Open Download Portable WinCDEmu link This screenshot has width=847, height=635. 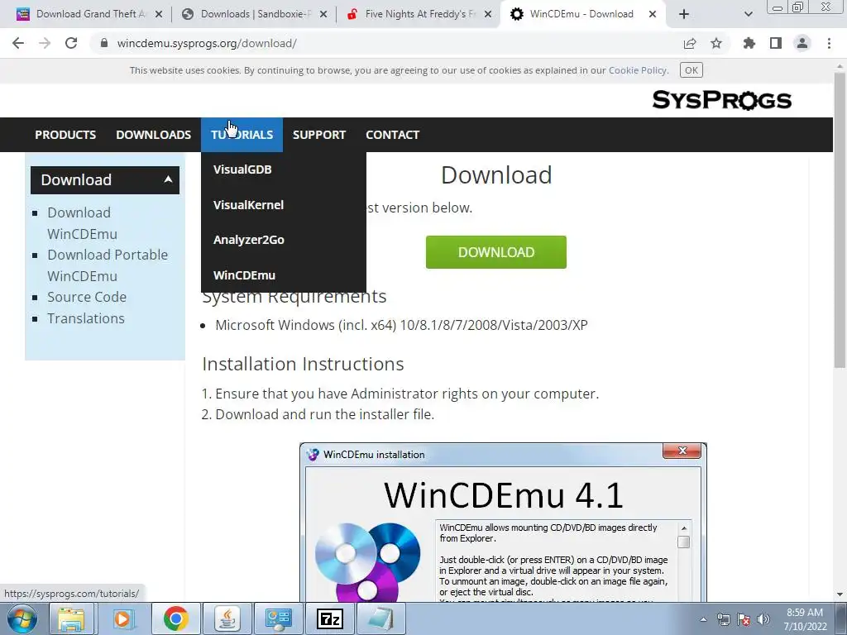[x=108, y=265]
